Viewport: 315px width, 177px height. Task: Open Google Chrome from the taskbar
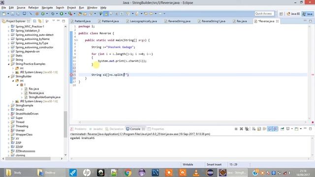pyautogui.click(x=128, y=173)
